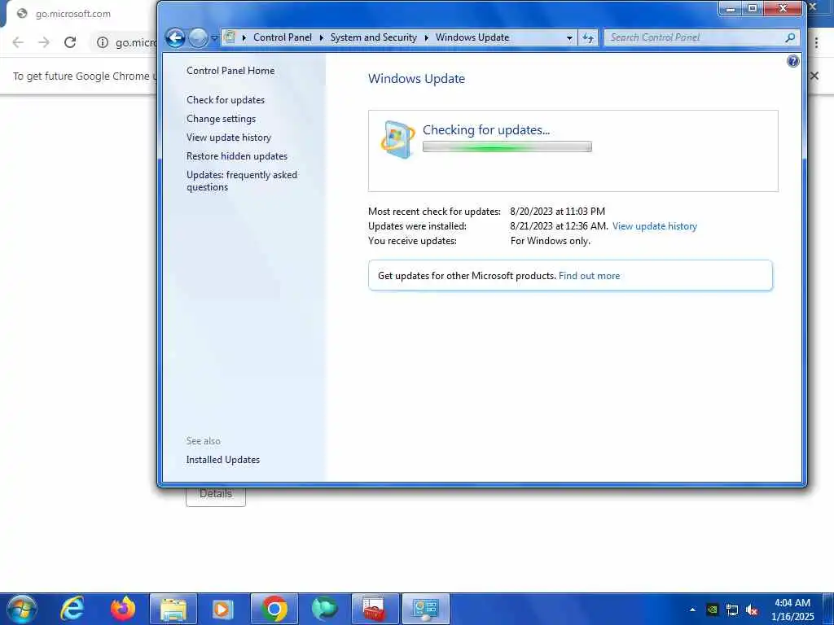Select System and Security breadcrumb

373,37
